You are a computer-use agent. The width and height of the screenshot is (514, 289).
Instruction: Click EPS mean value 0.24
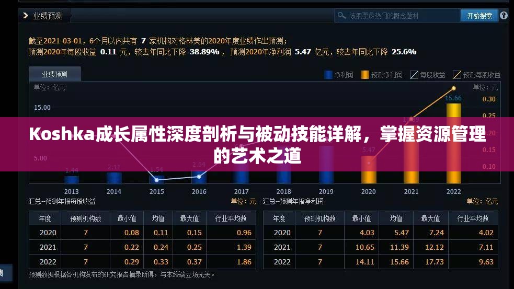[161, 247]
